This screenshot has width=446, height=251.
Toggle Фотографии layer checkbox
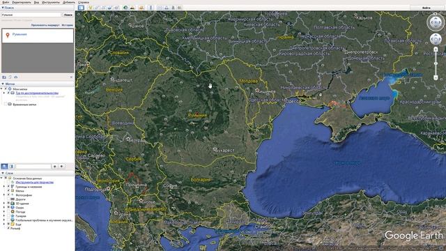pyautogui.click(x=8, y=195)
